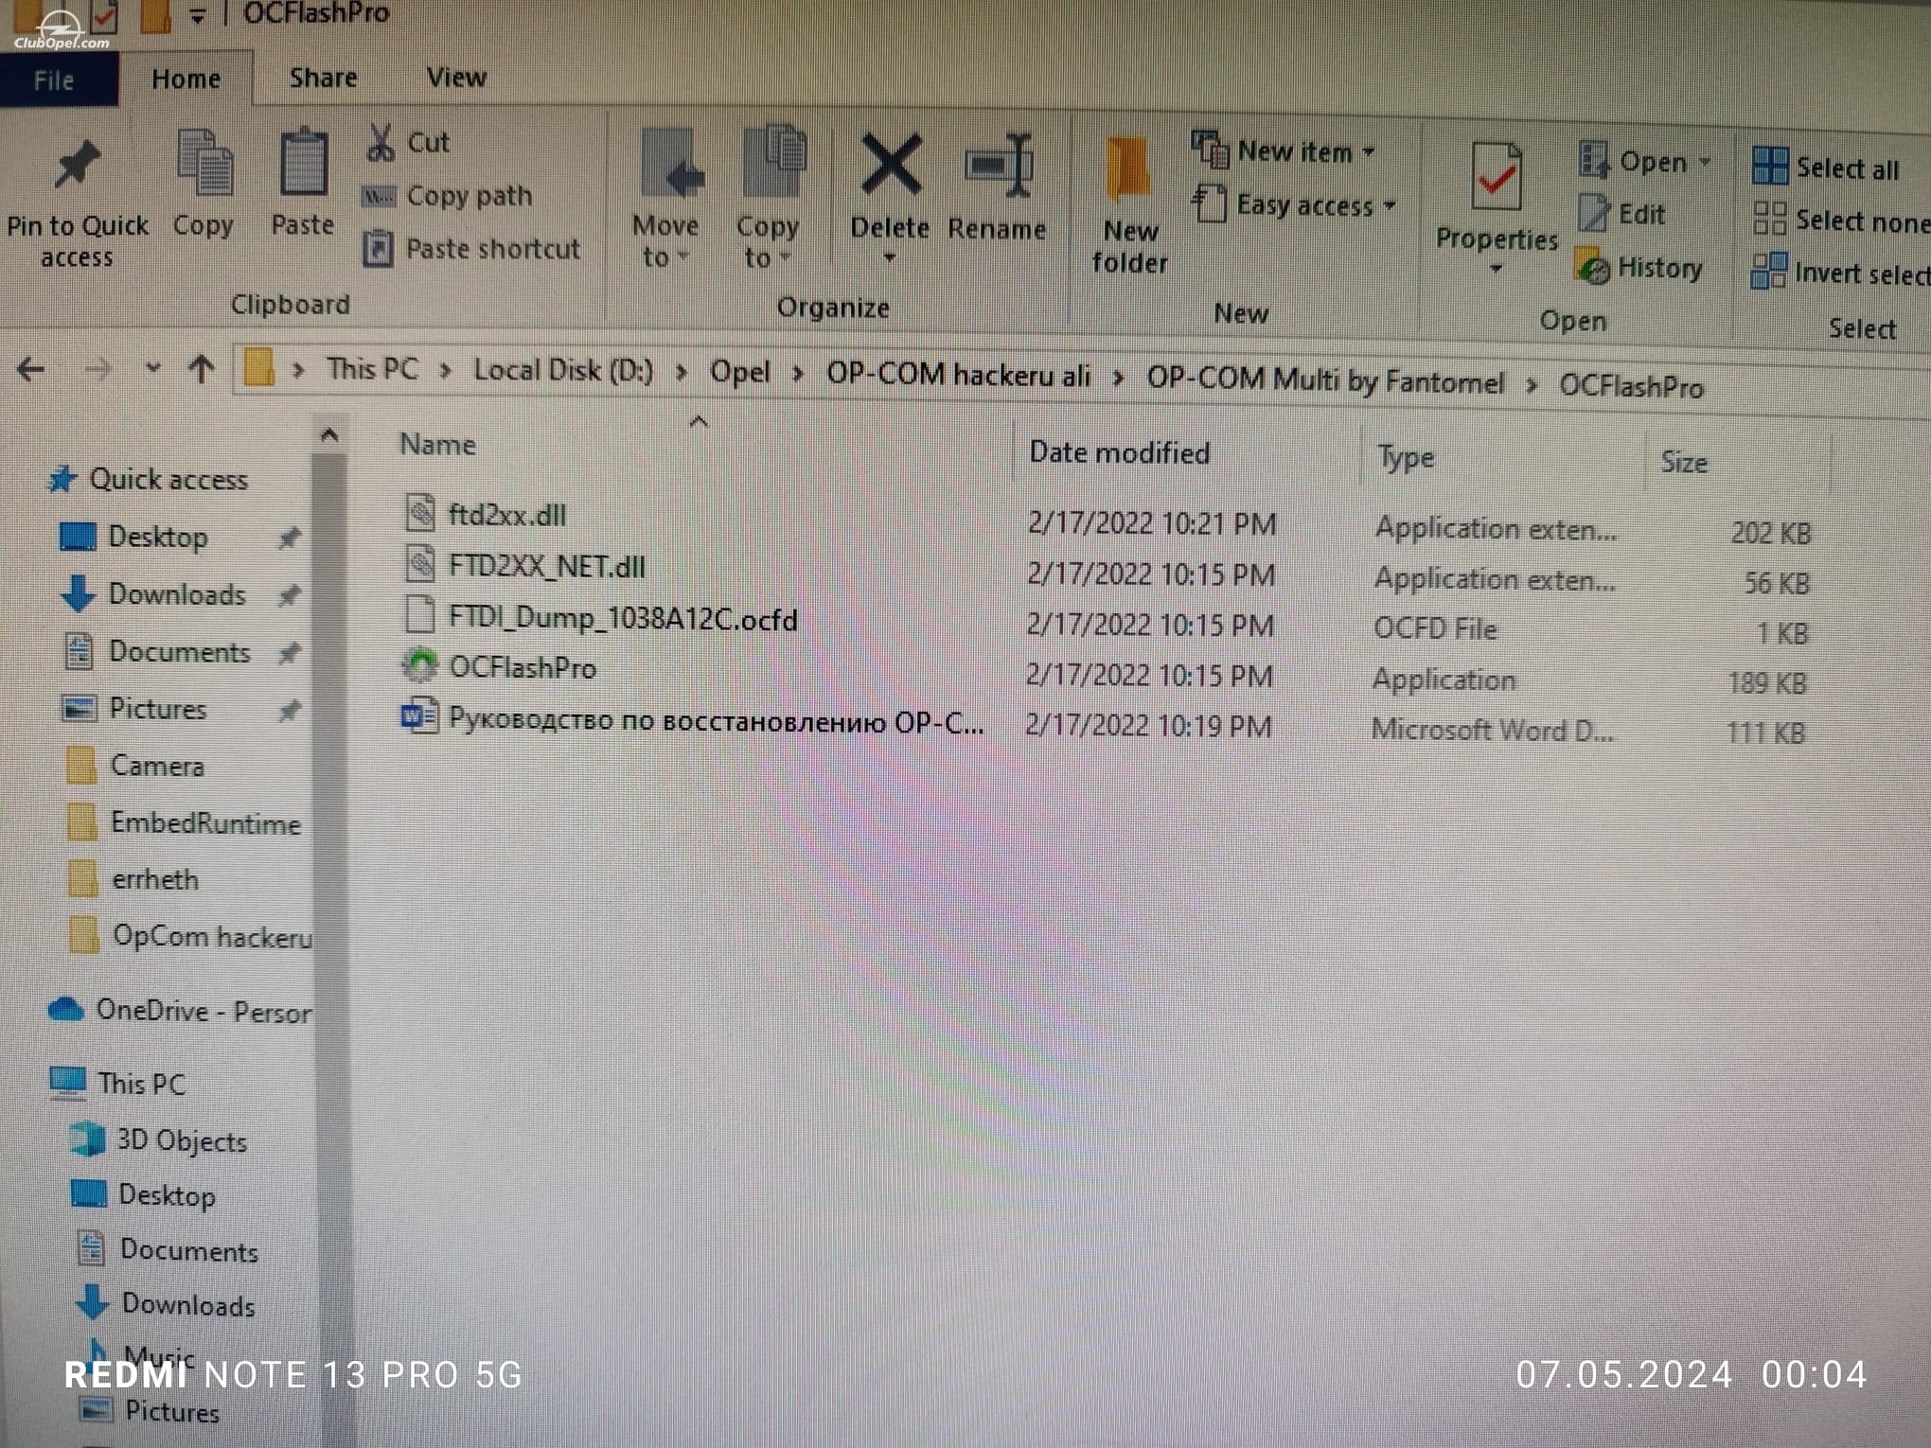
Task: Expand chevron after Local Disk (D:) breadcrumb
Action: pyautogui.click(x=681, y=372)
